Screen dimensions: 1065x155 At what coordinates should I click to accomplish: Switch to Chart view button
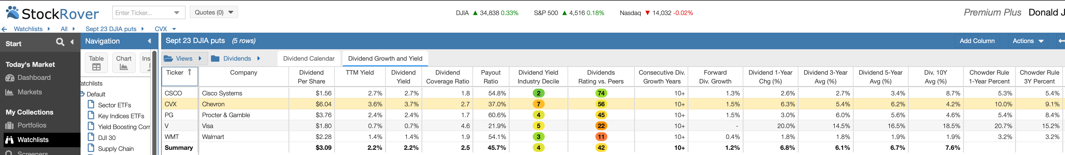(124, 63)
